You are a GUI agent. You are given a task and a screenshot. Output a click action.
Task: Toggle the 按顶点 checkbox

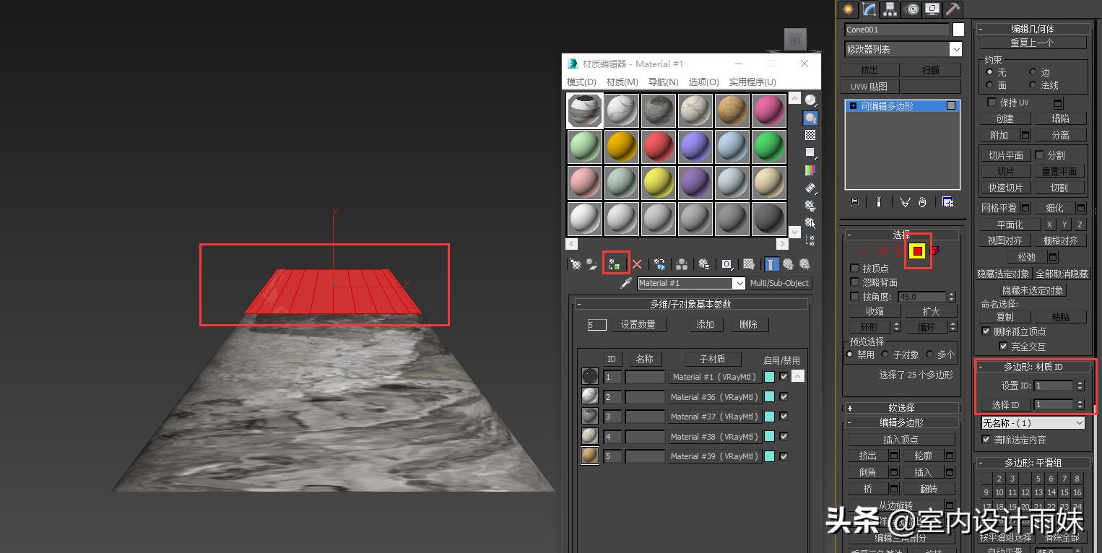[854, 266]
